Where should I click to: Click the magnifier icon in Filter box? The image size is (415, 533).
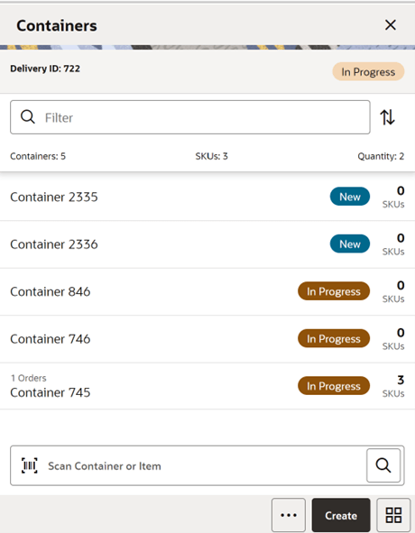point(28,117)
